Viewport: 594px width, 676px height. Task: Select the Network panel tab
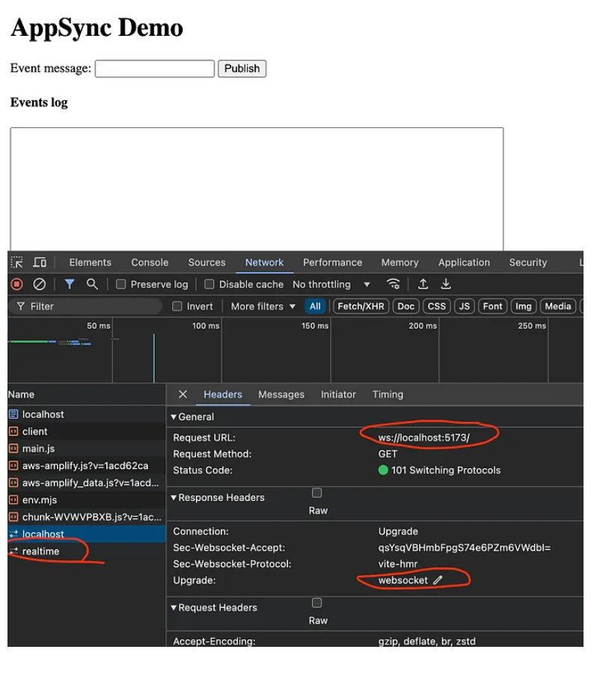pyautogui.click(x=264, y=262)
